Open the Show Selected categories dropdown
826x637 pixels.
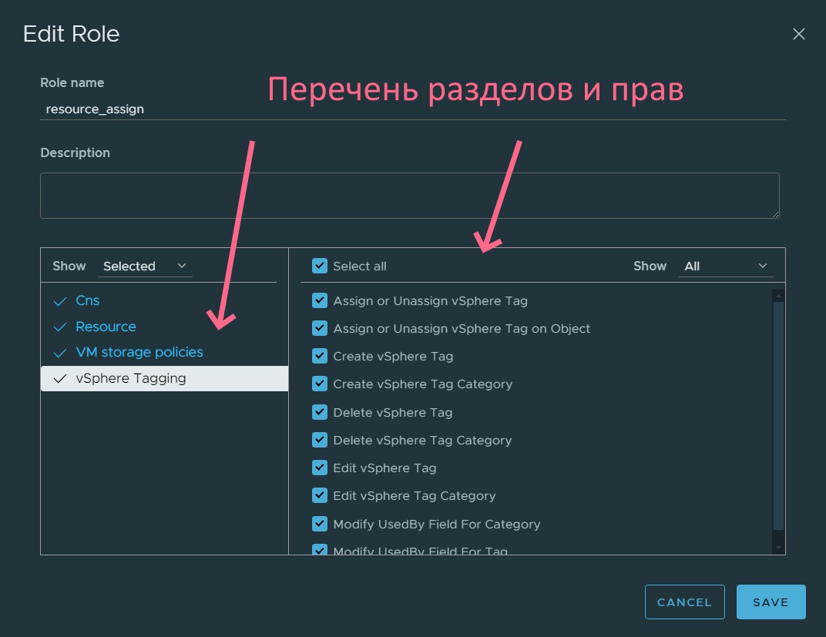point(145,267)
